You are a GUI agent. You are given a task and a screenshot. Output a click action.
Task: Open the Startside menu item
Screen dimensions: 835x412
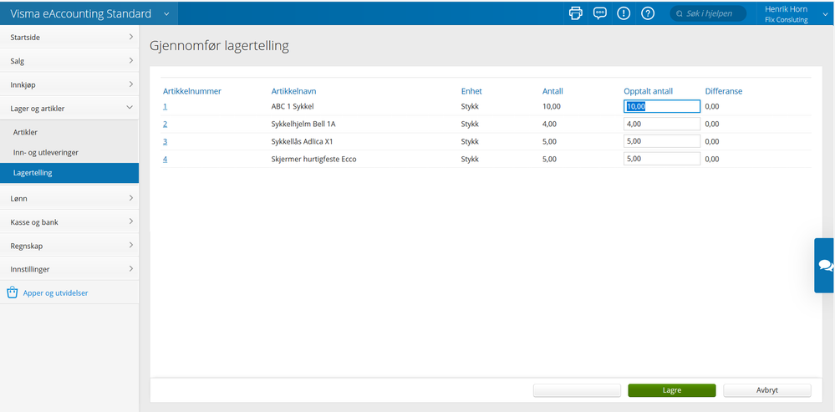click(69, 38)
